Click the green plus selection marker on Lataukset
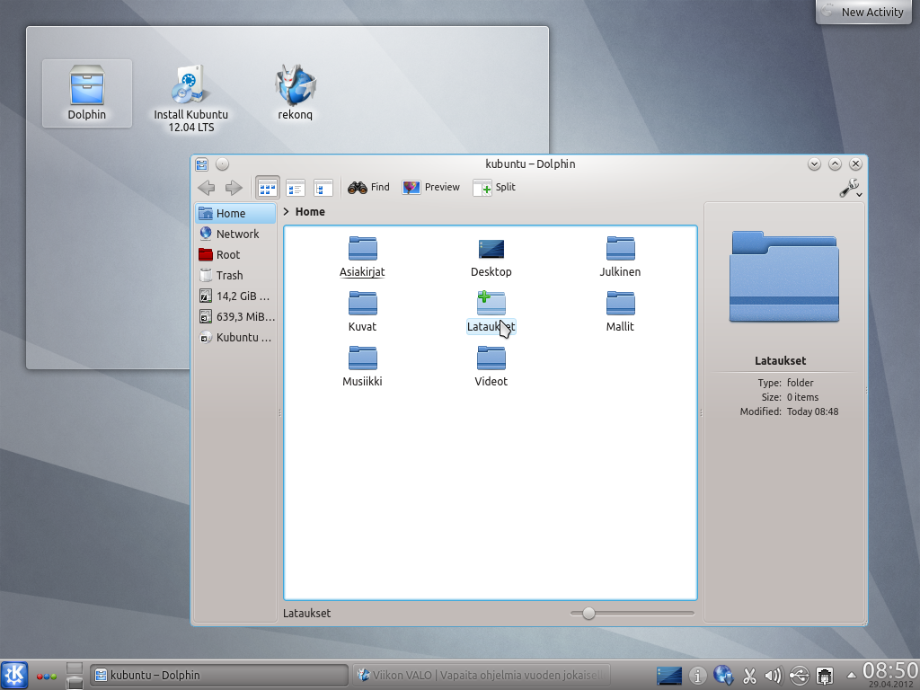Image resolution: width=920 pixels, height=690 pixels. coord(483,296)
